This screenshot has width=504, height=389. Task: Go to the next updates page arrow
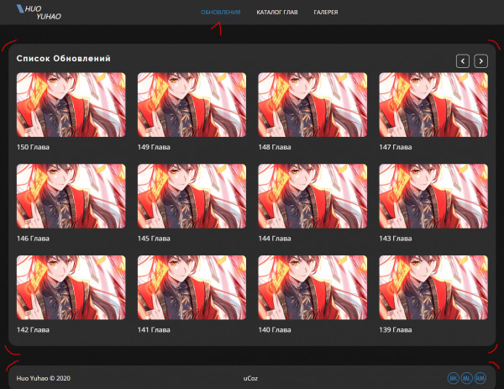pos(480,61)
